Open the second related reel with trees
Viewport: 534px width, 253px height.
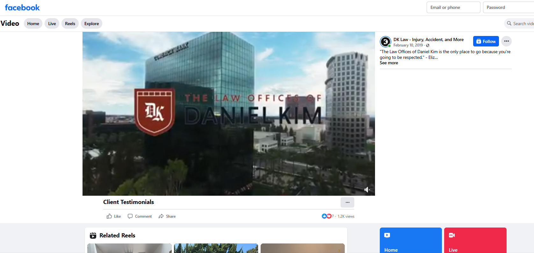pyautogui.click(x=216, y=248)
